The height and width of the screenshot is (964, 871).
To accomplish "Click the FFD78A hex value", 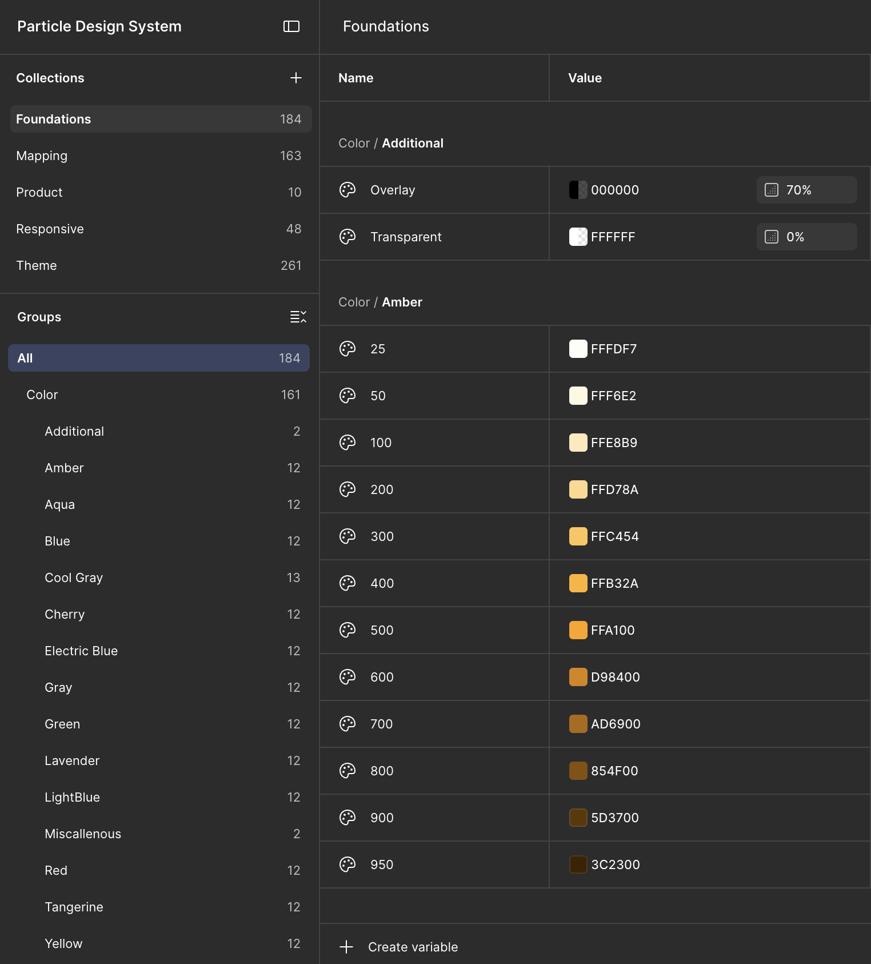I will (x=614, y=489).
